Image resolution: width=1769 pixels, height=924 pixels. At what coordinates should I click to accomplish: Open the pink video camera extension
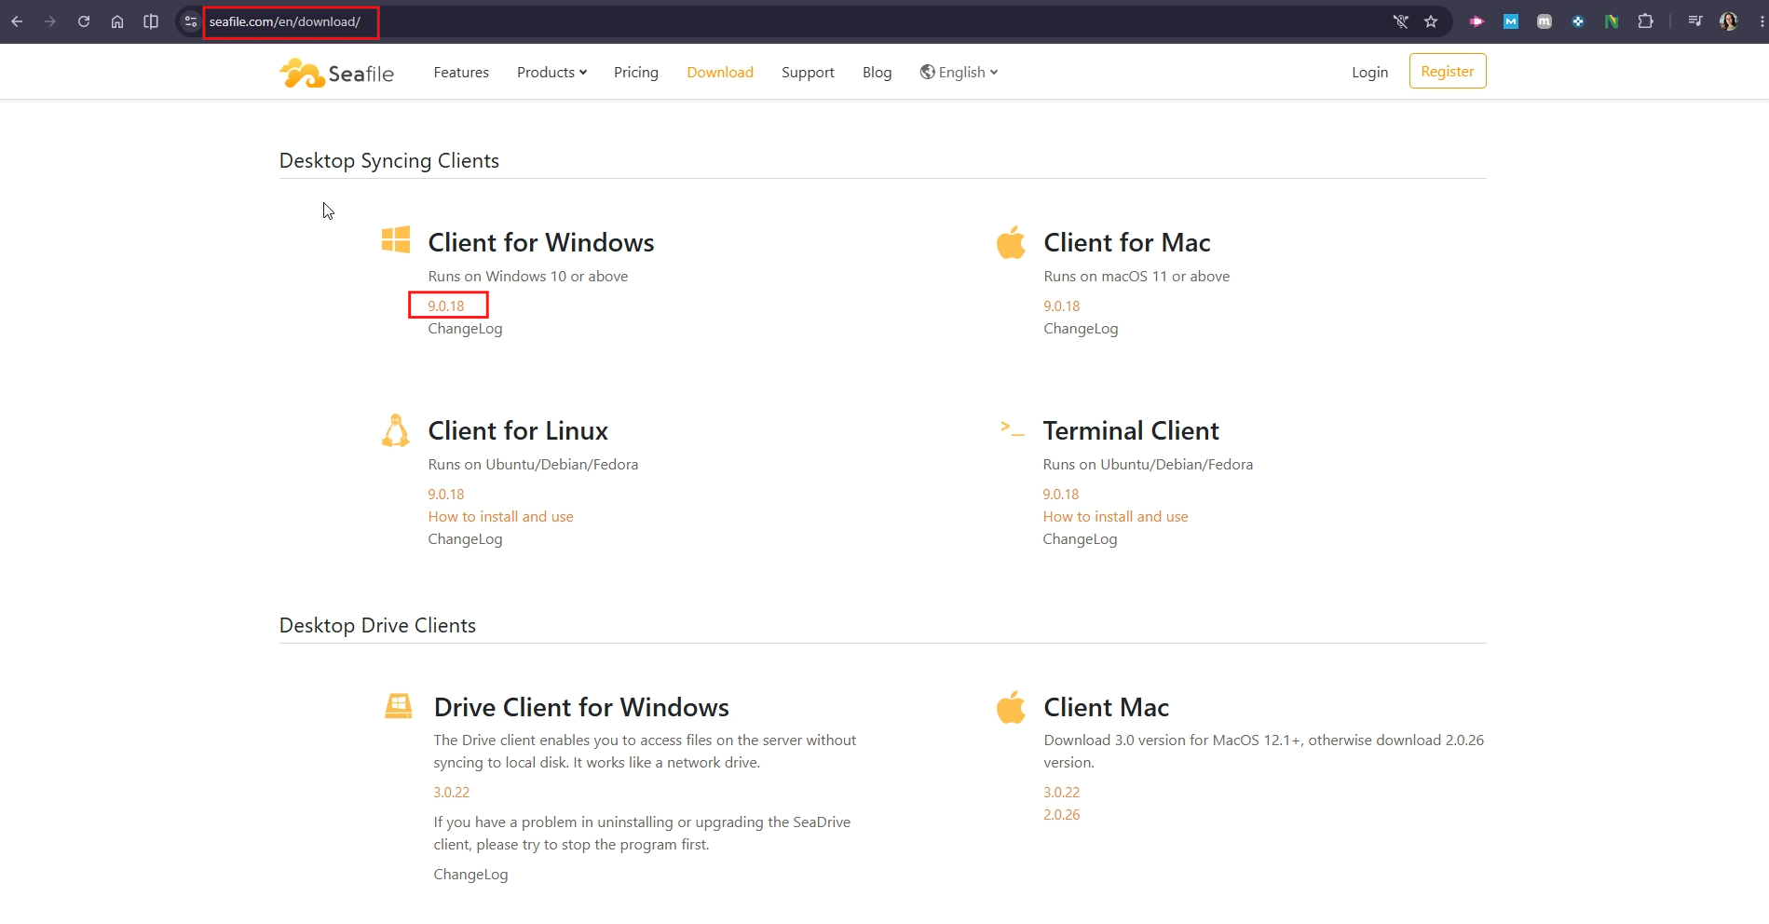(x=1476, y=21)
